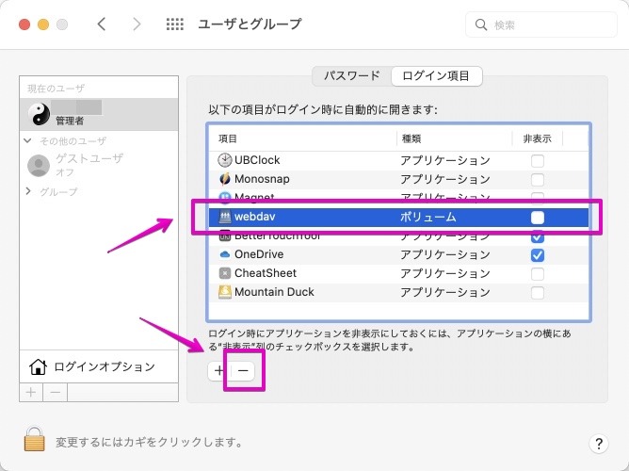Open help with the question mark button

point(599,444)
